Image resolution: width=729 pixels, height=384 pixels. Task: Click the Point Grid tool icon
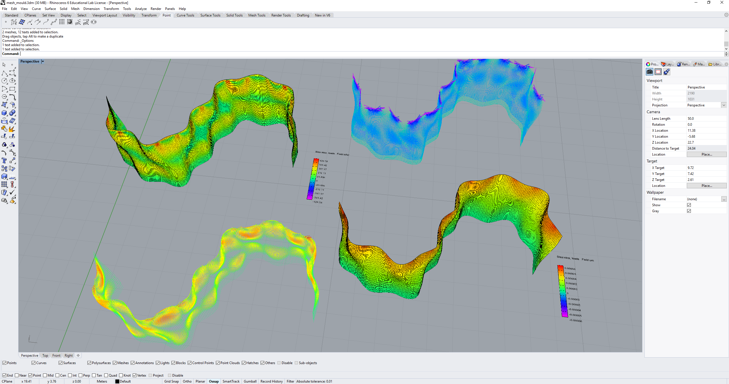[x=62, y=22]
